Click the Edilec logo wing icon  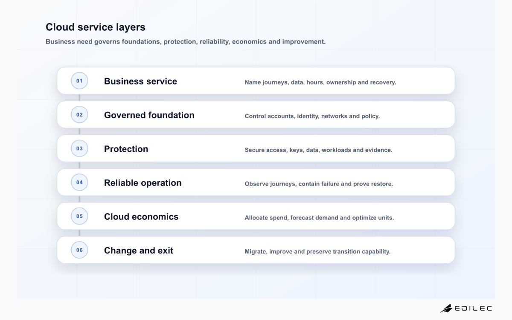point(446,308)
